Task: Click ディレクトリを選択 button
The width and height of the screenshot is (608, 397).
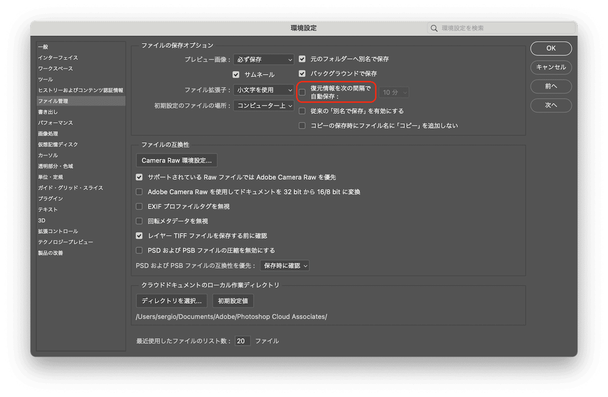Action: click(x=171, y=301)
